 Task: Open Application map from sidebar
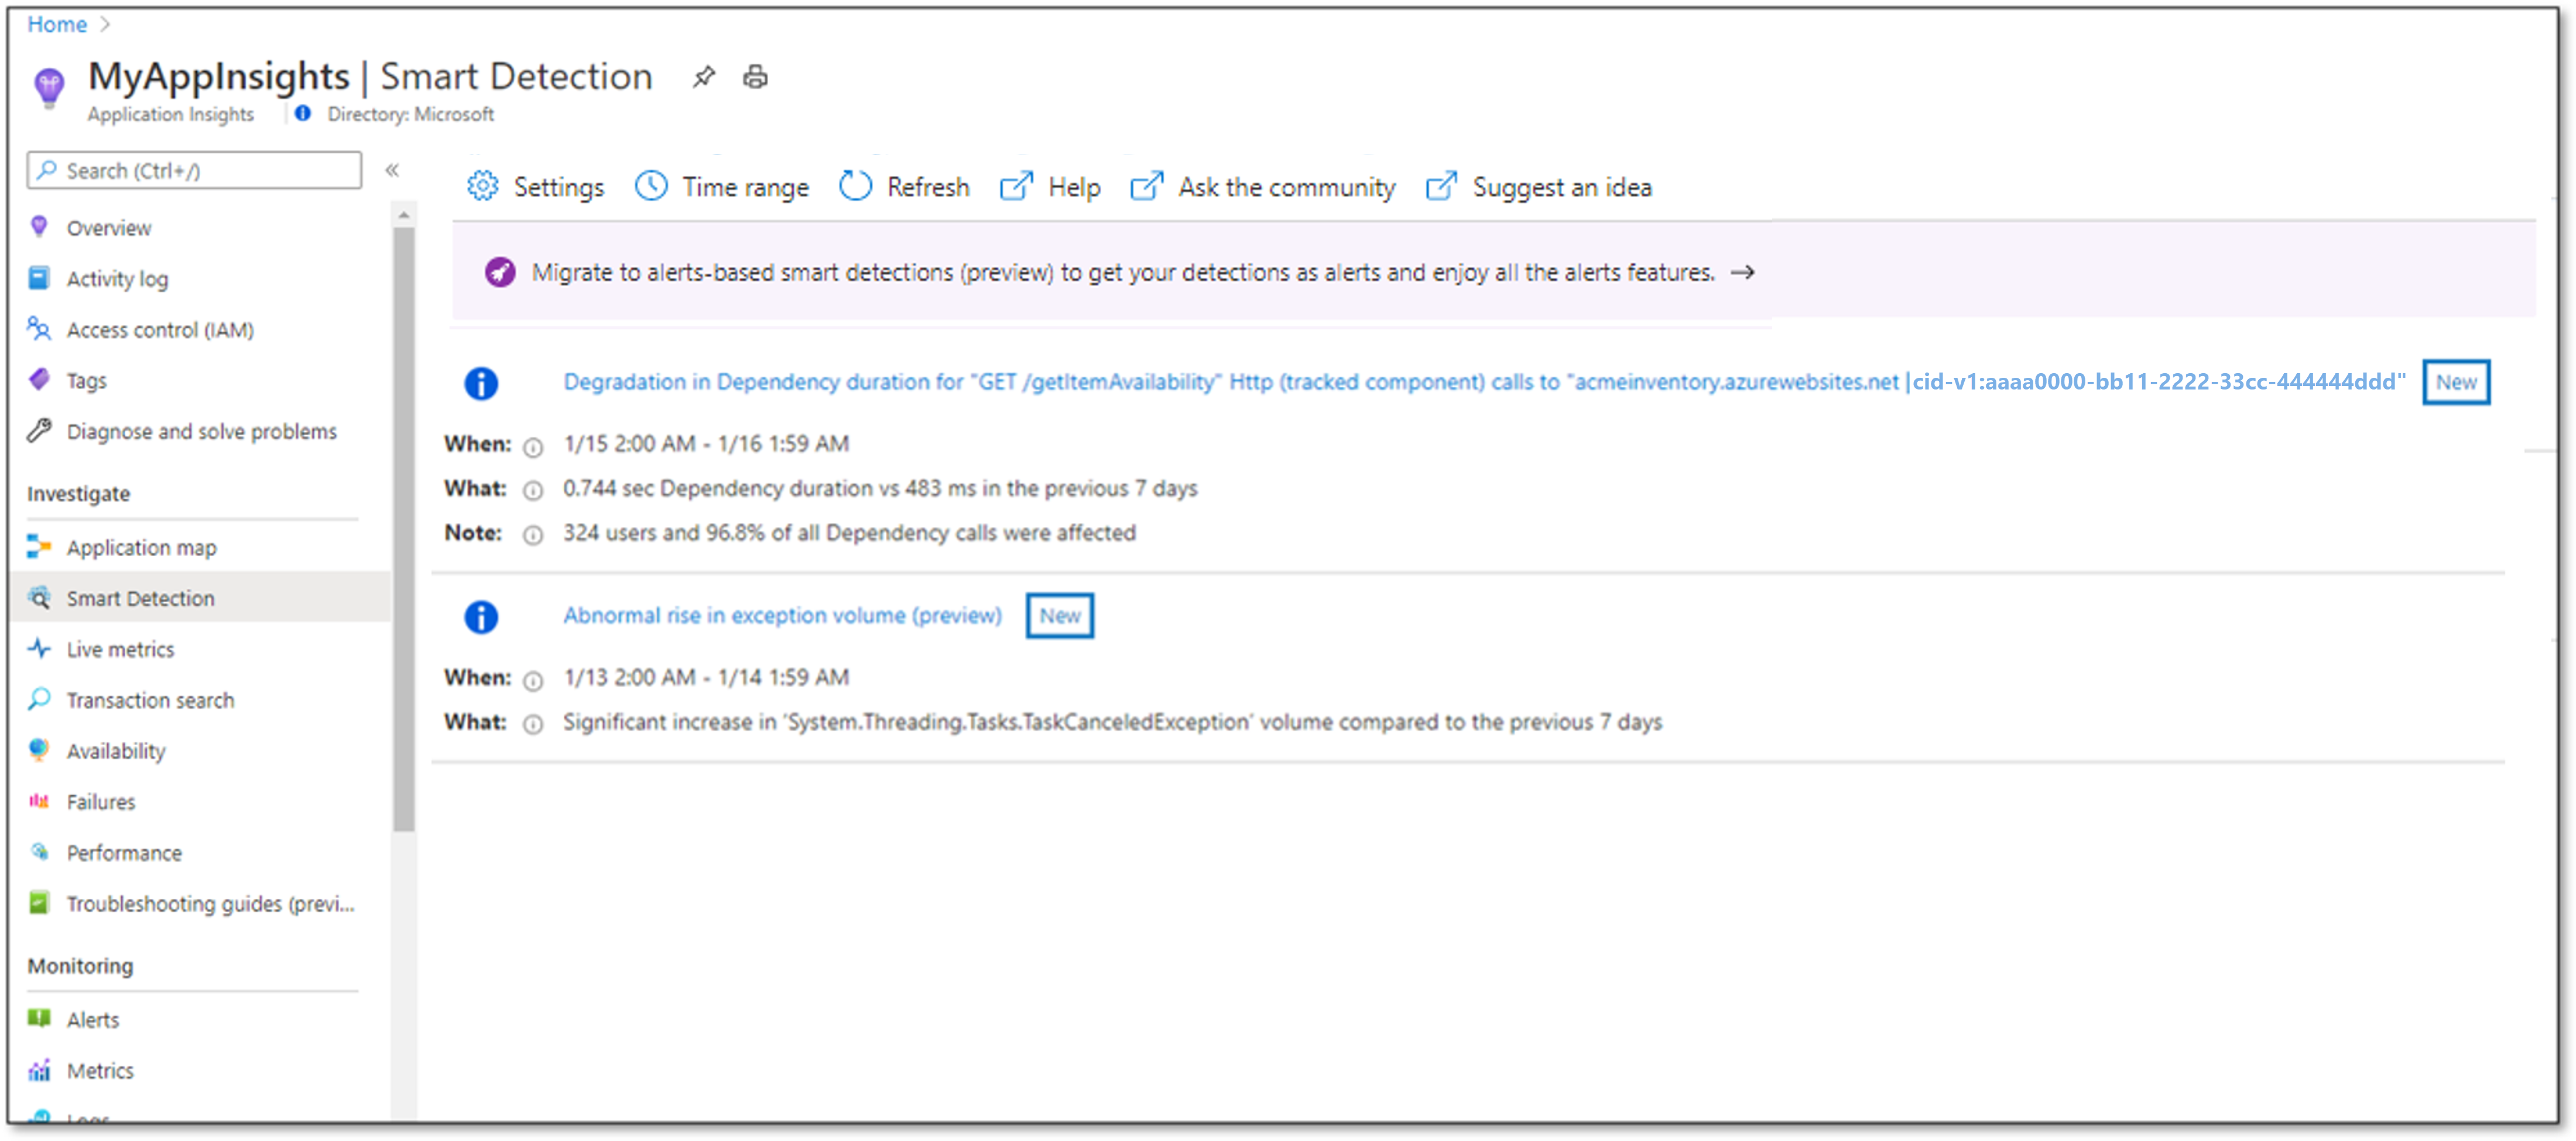141,547
